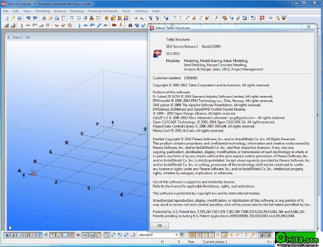Click grid label F in the 3d view

98,124
